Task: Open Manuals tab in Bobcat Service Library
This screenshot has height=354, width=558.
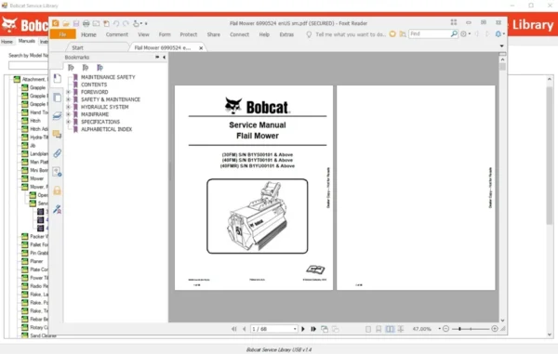Action: pyautogui.click(x=27, y=41)
